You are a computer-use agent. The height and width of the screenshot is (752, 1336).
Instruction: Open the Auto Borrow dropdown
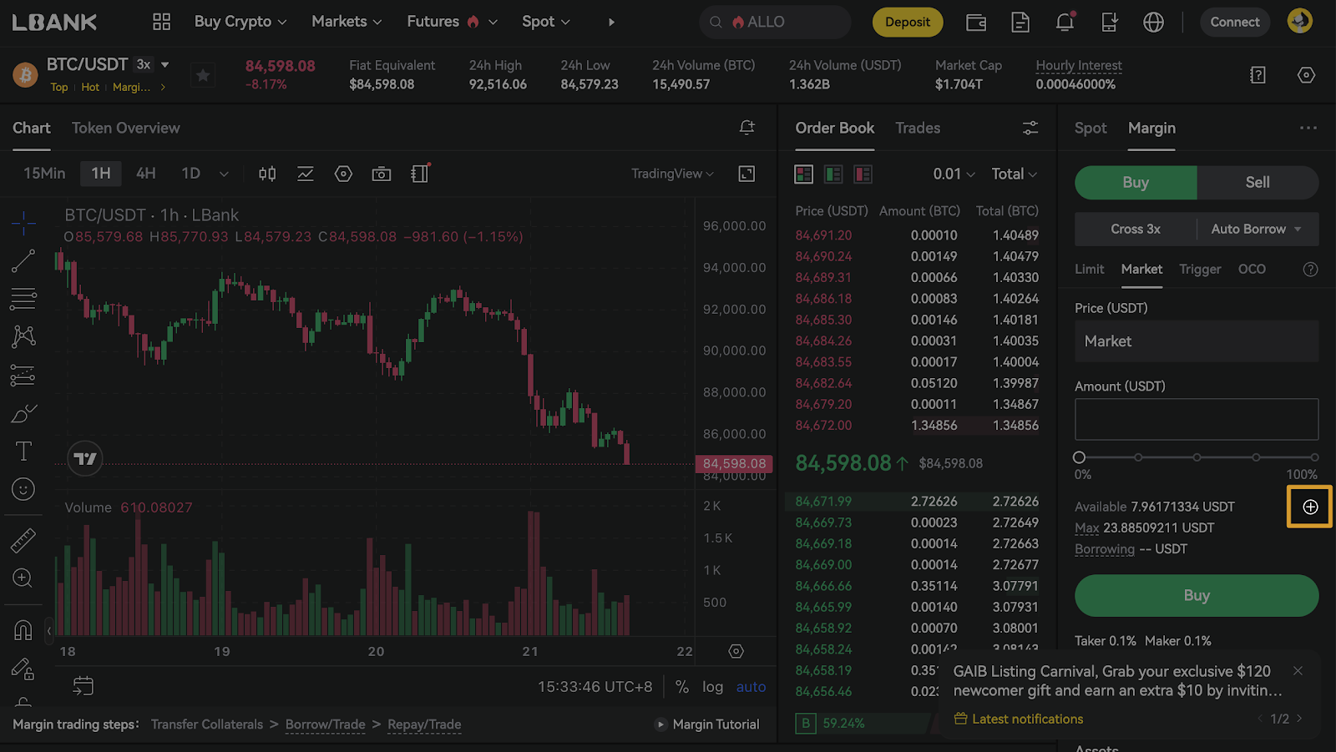pos(1257,230)
